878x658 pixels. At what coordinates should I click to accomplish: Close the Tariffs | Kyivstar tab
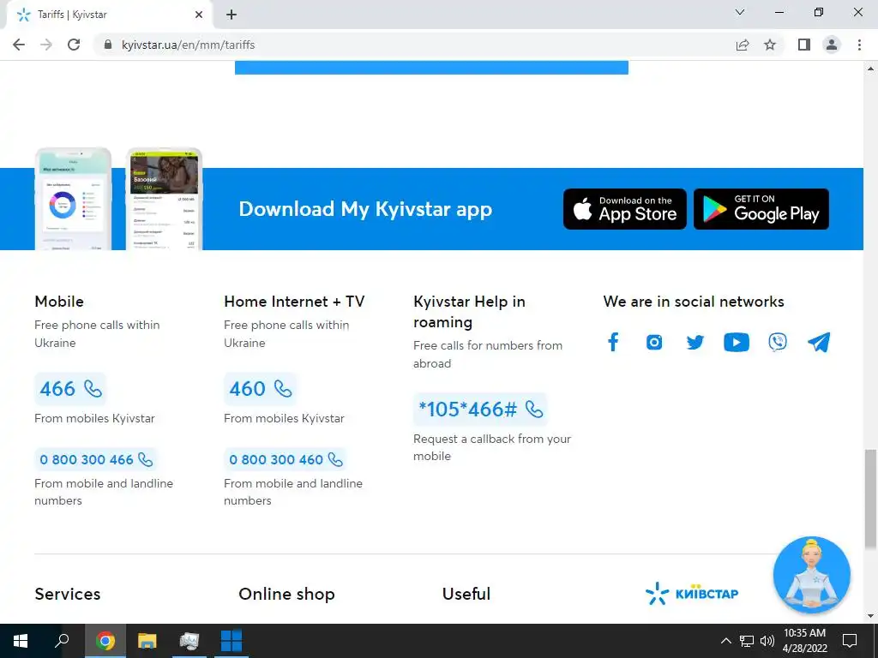click(x=199, y=15)
